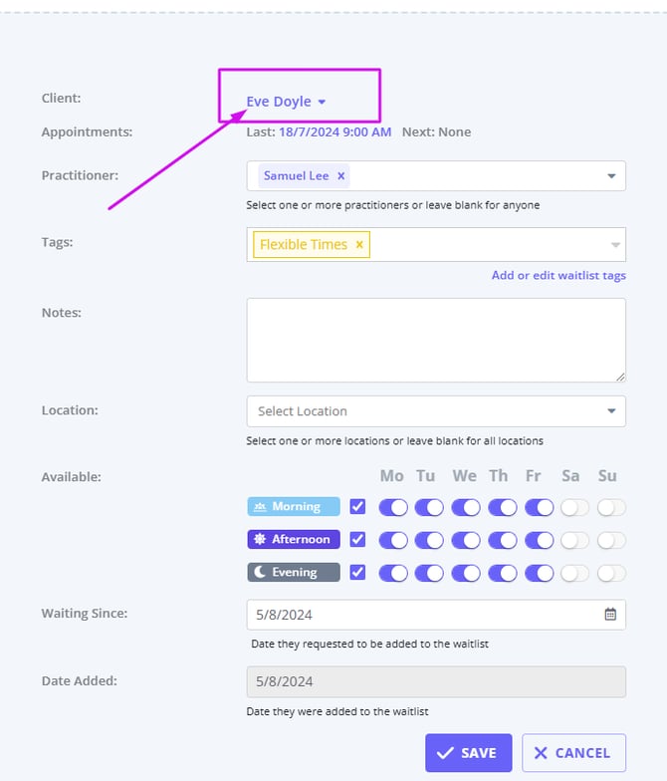Click the Afternoon availability badge

[294, 540]
